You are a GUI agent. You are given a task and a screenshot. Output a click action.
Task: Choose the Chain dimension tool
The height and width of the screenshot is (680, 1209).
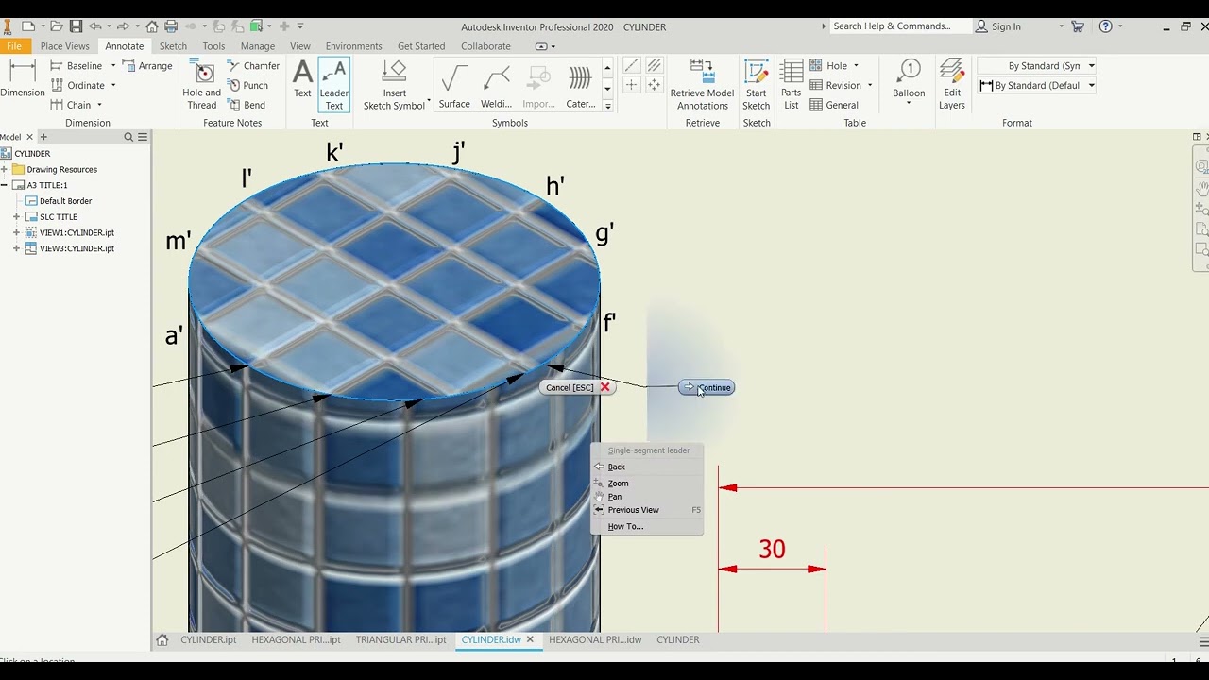[x=70, y=105]
